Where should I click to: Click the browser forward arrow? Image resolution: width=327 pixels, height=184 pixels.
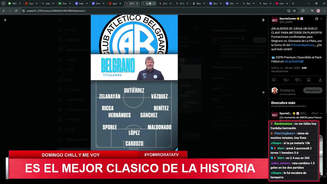click(10, 11)
